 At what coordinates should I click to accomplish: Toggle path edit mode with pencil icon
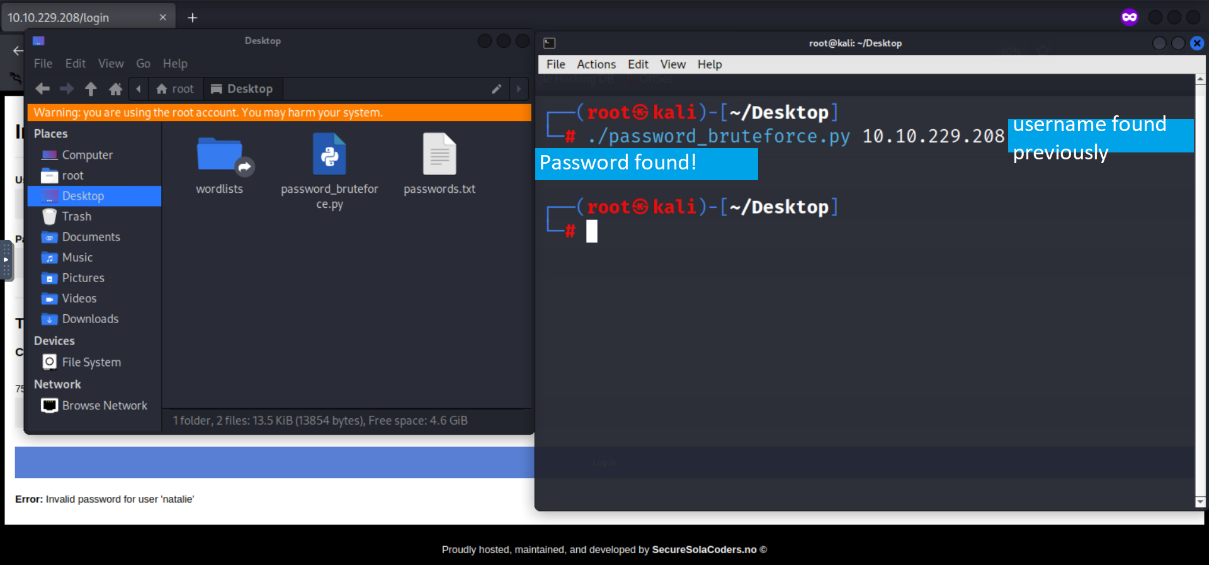496,89
